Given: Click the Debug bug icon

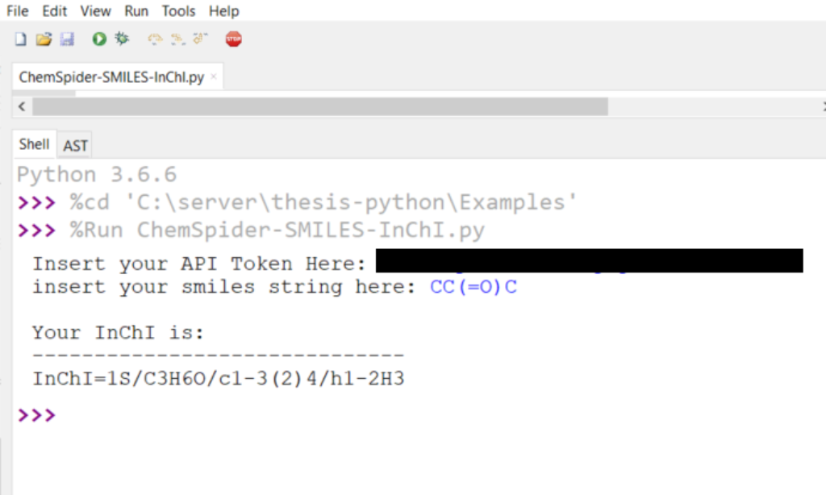Looking at the screenshot, I should (122, 39).
